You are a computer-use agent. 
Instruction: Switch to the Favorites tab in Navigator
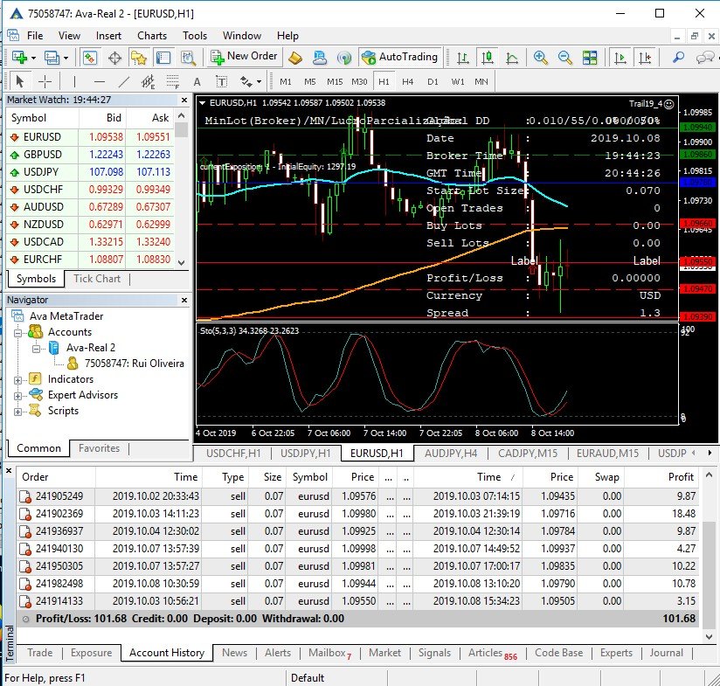pos(99,448)
